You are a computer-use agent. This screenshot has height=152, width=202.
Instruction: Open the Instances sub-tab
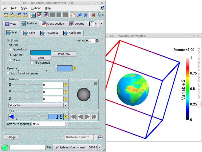(x=49, y=33)
